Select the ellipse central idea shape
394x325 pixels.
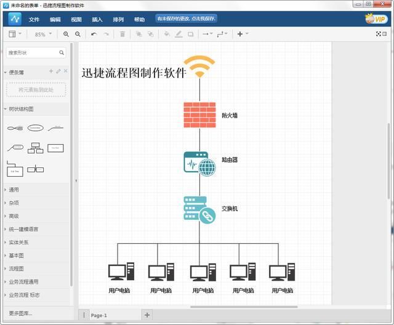click(x=36, y=128)
